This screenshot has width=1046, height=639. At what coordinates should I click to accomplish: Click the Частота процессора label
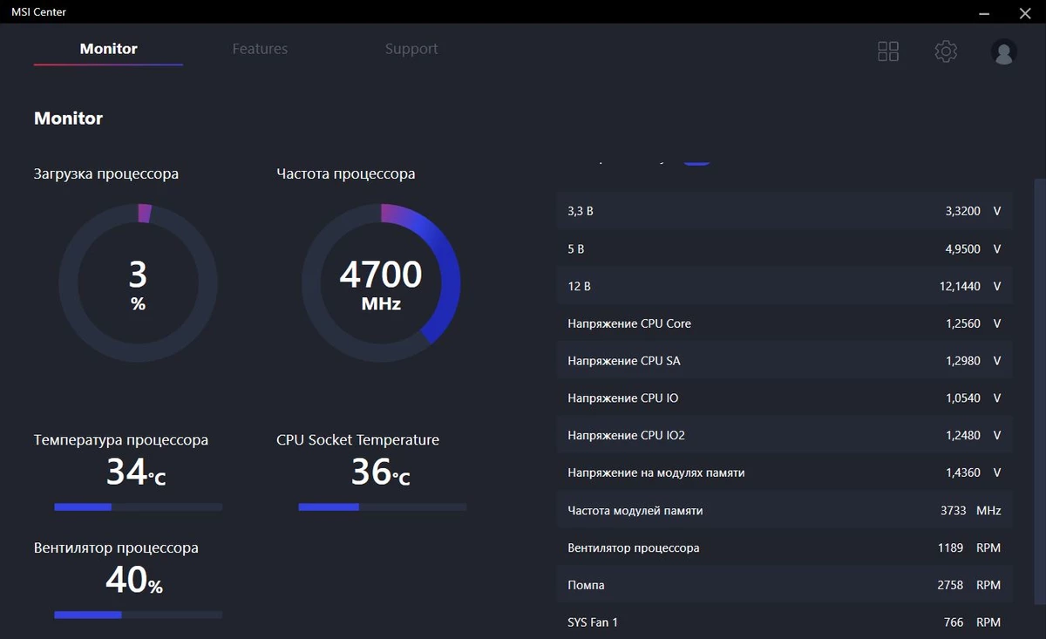(x=346, y=173)
